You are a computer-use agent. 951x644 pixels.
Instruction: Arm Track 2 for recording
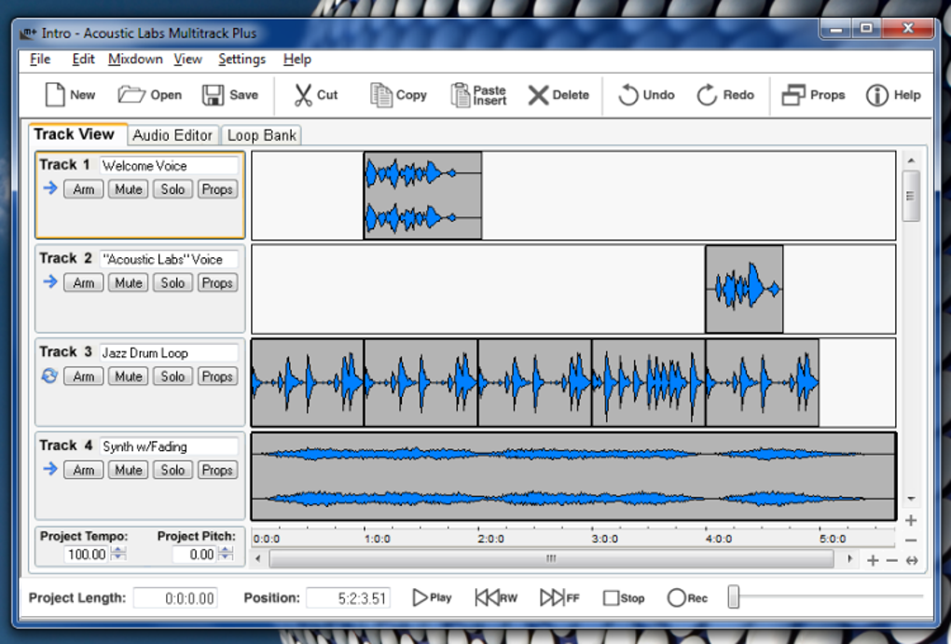pos(84,282)
